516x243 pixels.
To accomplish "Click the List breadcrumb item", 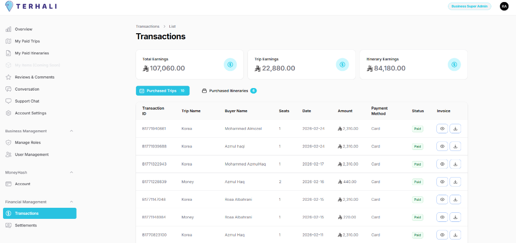I will [x=172, y=26].
